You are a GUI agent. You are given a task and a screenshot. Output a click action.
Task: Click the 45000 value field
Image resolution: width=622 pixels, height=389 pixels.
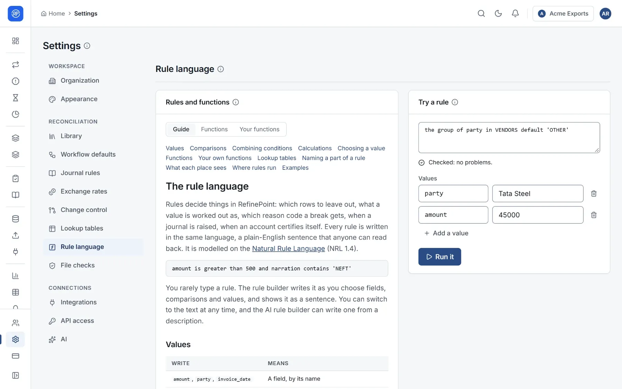538,215
